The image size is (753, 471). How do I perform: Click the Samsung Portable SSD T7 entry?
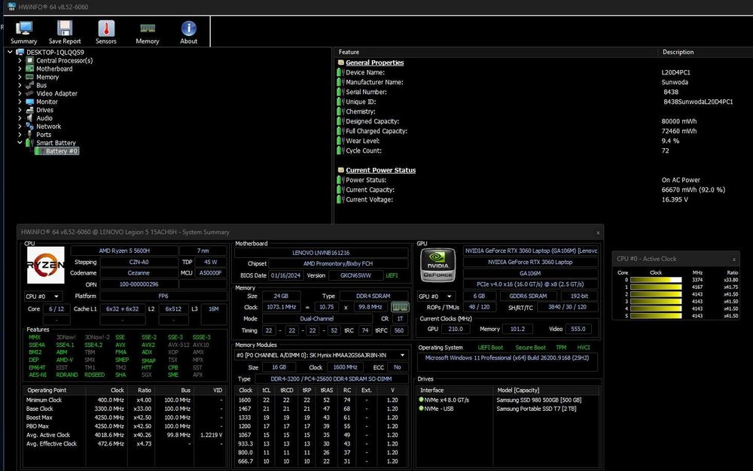(x=536, y=409)
